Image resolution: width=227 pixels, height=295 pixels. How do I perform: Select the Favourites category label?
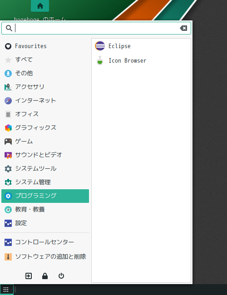click(31, 46)
